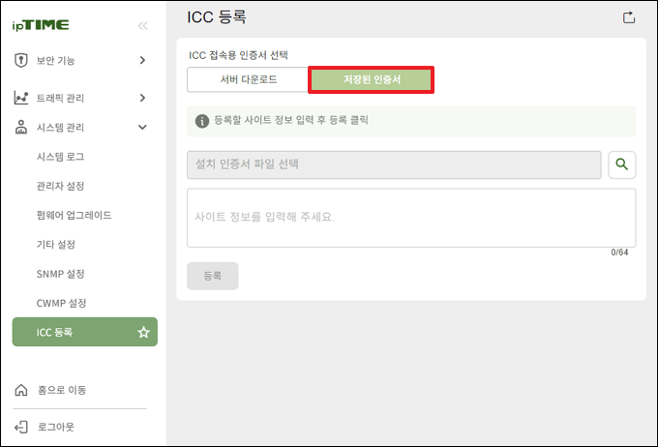Collapse the sidebar with double-chevron icon
Screen dimensions: 658x447
point(143,25)
